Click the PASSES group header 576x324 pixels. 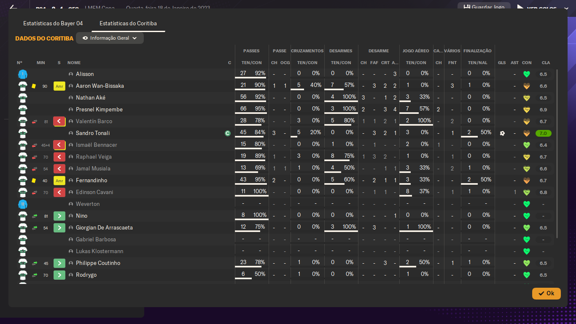click(x=252, y=51)
